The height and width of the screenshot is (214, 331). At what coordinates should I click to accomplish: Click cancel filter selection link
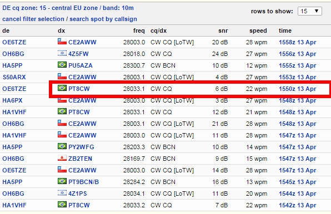33,19
